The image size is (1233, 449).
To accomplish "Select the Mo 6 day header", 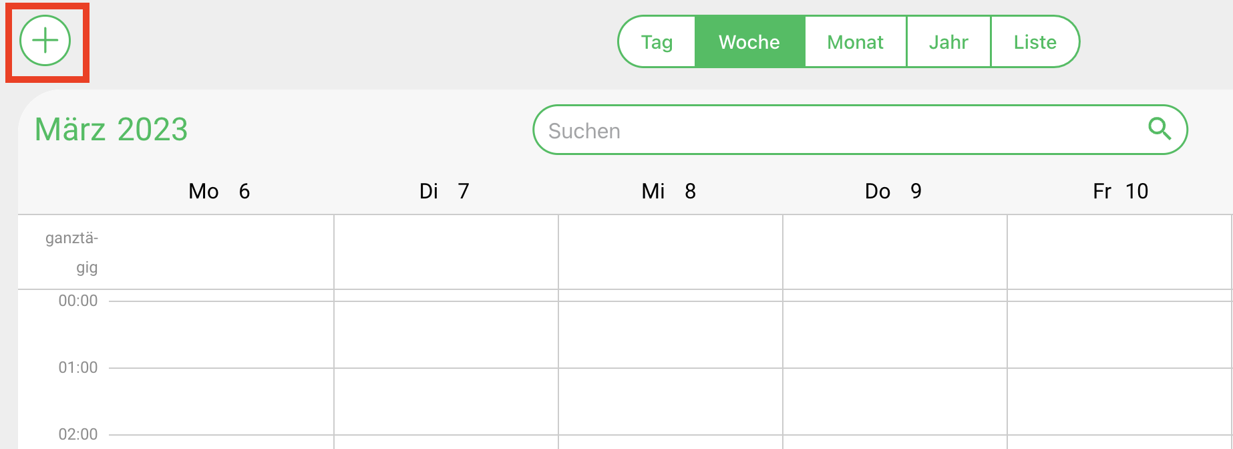I will 220,192.
